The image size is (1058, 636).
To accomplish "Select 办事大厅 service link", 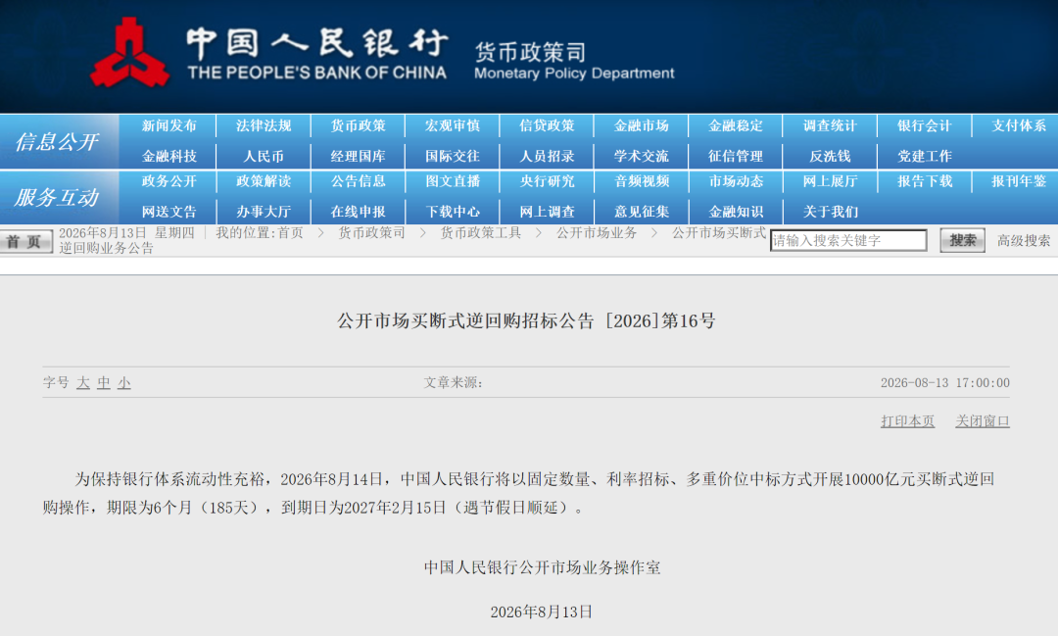I will 264,212.
